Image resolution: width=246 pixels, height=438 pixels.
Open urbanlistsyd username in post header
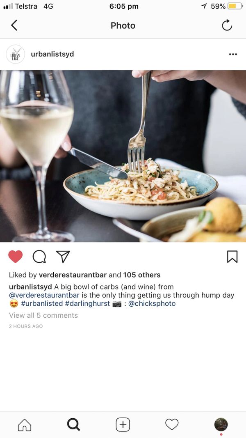[x=52, y=54]
